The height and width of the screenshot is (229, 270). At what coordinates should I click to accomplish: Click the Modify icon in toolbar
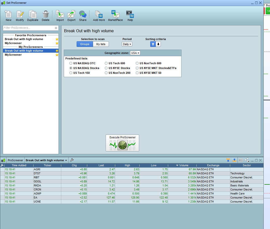(x=20, y=16)
